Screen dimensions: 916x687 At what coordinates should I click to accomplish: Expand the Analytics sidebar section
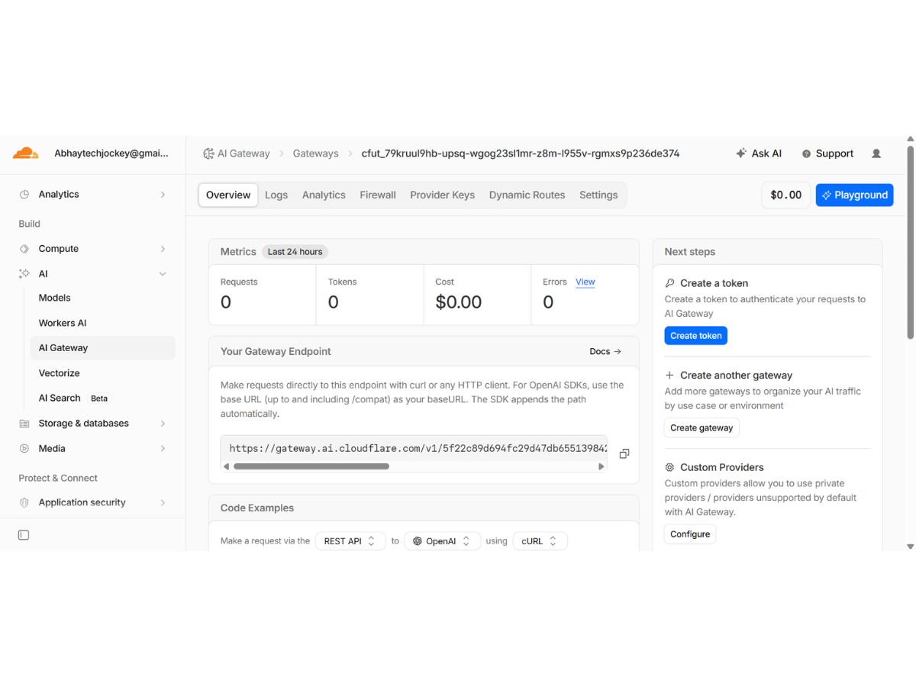pos(163,195)
